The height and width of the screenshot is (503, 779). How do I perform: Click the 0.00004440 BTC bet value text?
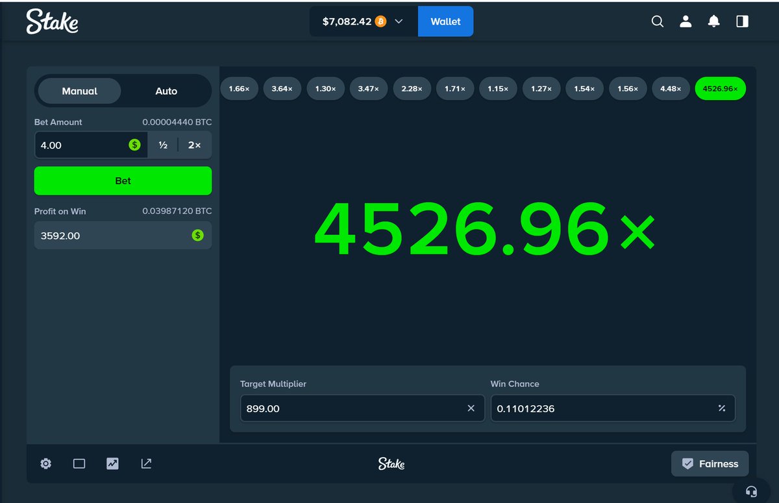[177, 122]
